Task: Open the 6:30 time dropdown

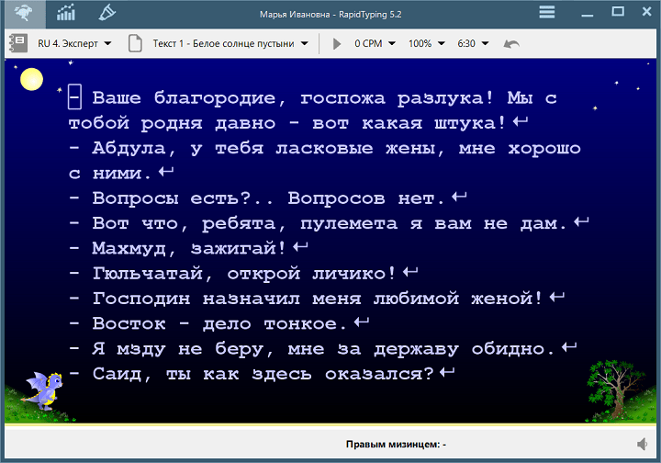Action: tap(473, 43)
